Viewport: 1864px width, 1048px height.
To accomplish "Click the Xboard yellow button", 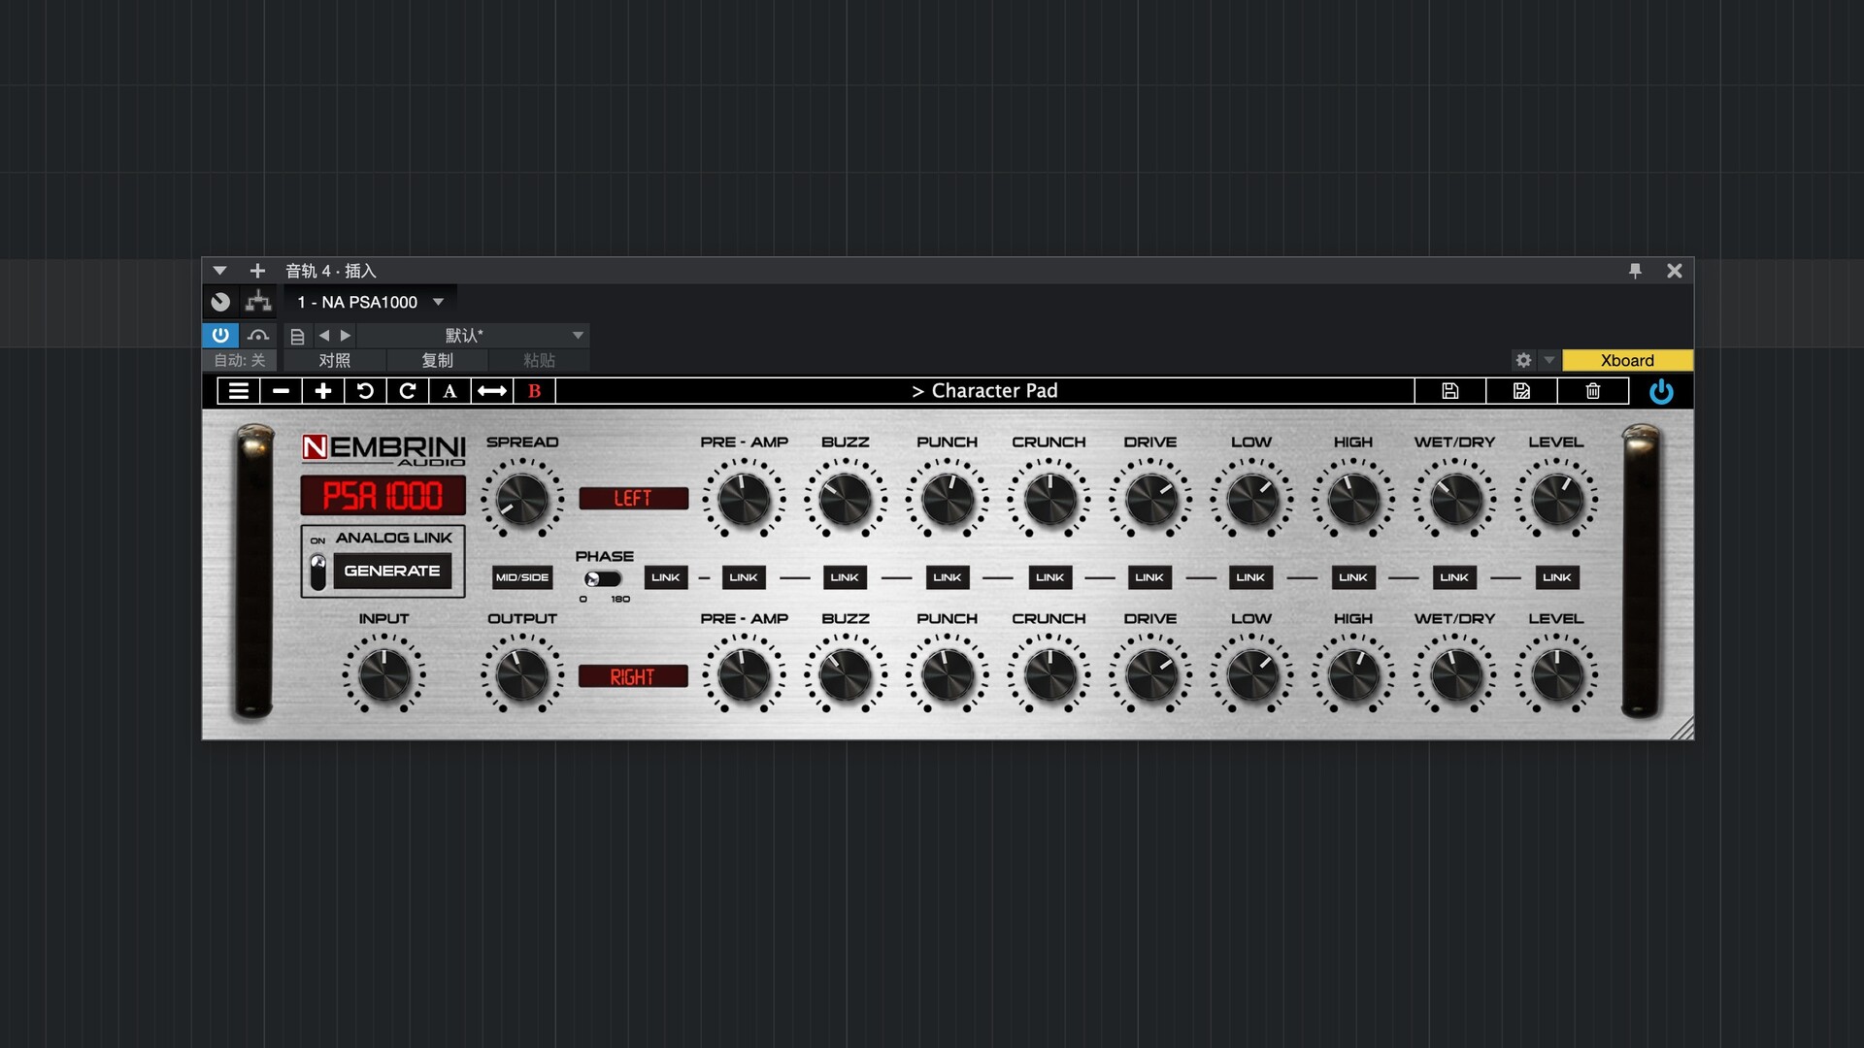I will 1627,360.
